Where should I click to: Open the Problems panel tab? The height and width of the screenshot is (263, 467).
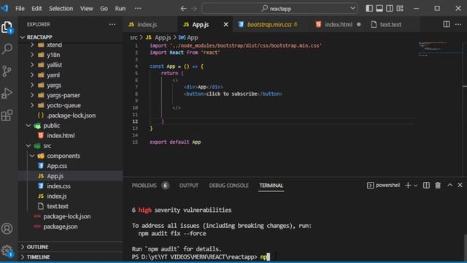pyautogui.click(x=150, y=186)
